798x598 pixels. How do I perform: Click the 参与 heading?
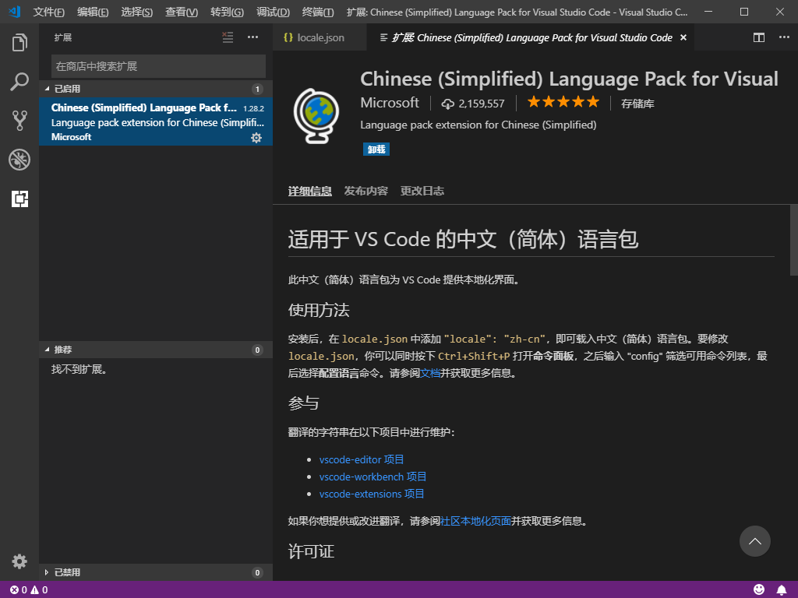click(x=303, y=403)
